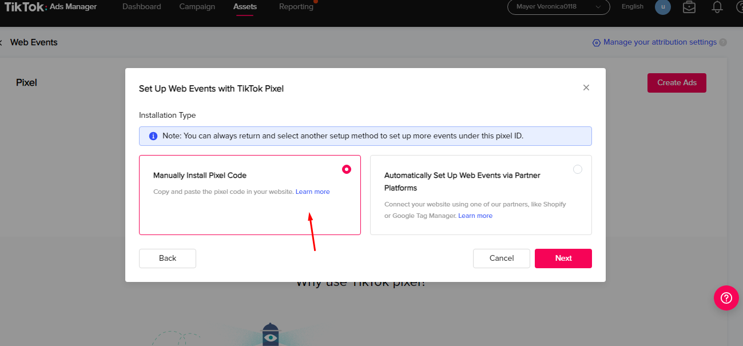The height and width of the screenshot is (346, 743).
Task: Expand the Mayer Veronica0118 account dropdown
Action: (x=559, y=7)
